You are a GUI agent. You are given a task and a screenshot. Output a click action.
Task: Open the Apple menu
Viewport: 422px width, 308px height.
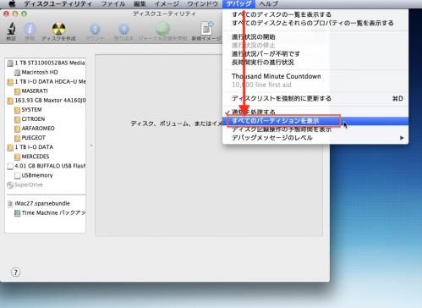[x=12, y=3]
